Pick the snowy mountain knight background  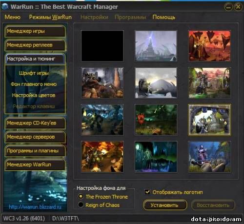pos(156,83)
